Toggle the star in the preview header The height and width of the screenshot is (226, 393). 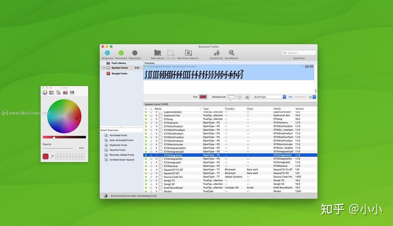tap(302, 66)
